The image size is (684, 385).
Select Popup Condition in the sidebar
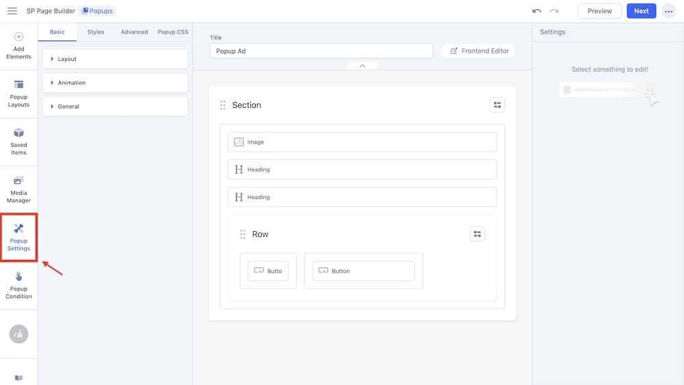click(18, 285)
